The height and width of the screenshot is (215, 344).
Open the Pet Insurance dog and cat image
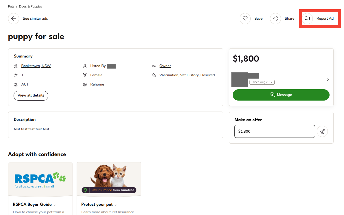coord(109,179)
